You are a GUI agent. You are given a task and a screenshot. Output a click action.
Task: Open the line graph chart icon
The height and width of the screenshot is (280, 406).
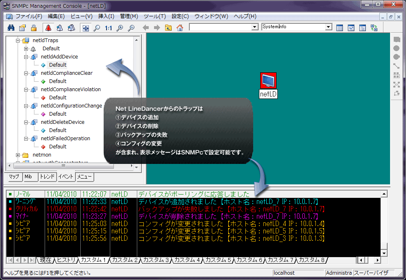click(351, 28)
